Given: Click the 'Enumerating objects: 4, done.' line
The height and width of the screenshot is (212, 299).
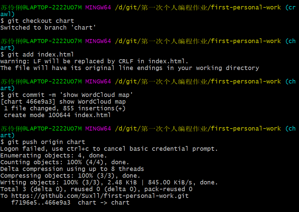Looking at the screenshot, I should point(53,155).
